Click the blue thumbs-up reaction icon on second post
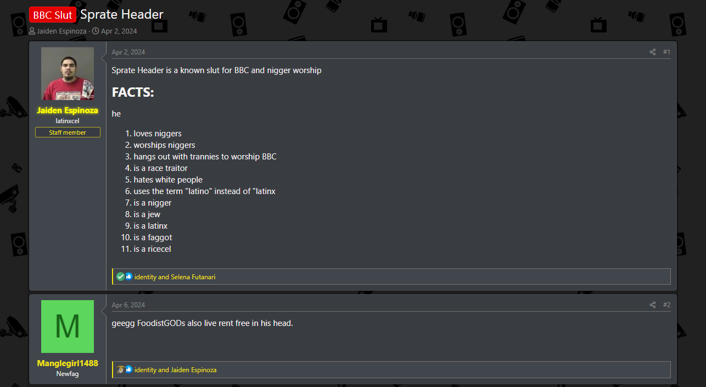706x387 pixels. (129, 369)
